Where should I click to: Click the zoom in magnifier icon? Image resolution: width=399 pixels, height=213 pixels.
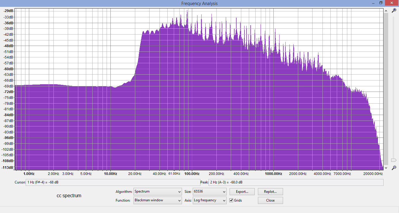[x=394, y=10]
